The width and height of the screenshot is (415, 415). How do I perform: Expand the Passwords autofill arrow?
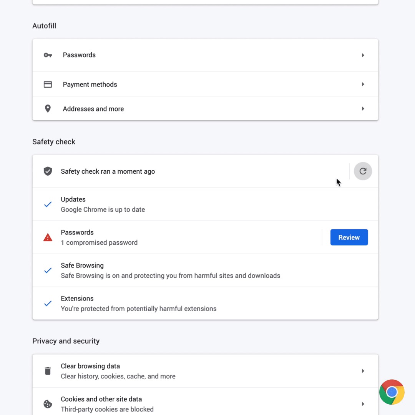tap(363, 55)
